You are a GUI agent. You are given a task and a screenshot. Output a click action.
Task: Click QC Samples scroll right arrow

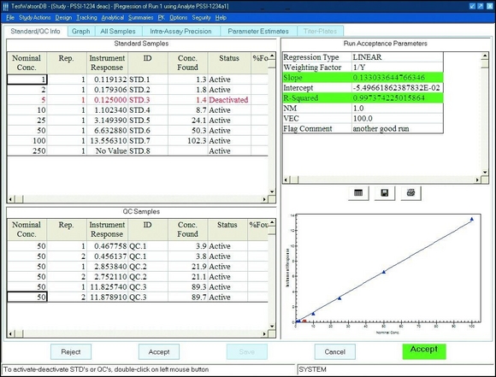[x=264, y=333]
